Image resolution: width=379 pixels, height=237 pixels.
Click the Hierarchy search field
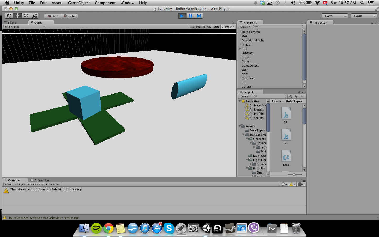pyautogui.click(x=278, y=27)
